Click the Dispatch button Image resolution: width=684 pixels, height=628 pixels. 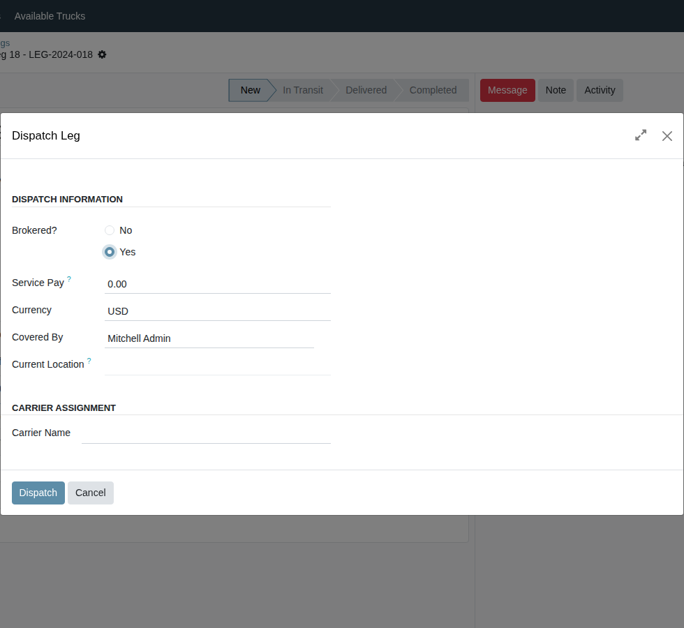(x=38, y=493)
